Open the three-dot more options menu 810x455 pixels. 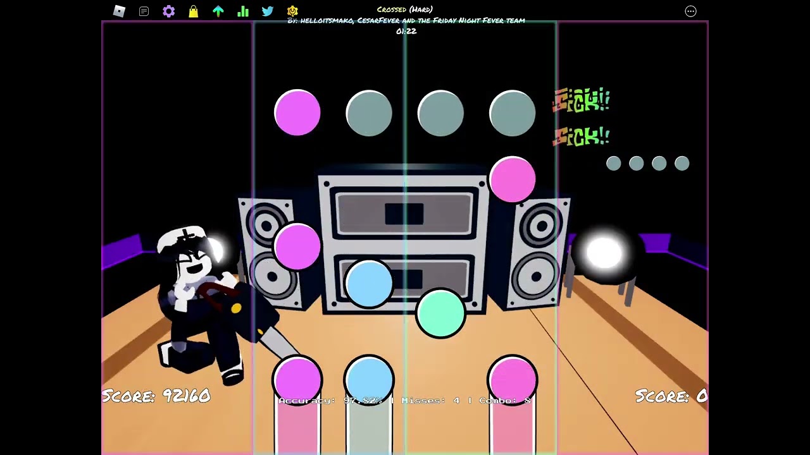click(690, 11)
